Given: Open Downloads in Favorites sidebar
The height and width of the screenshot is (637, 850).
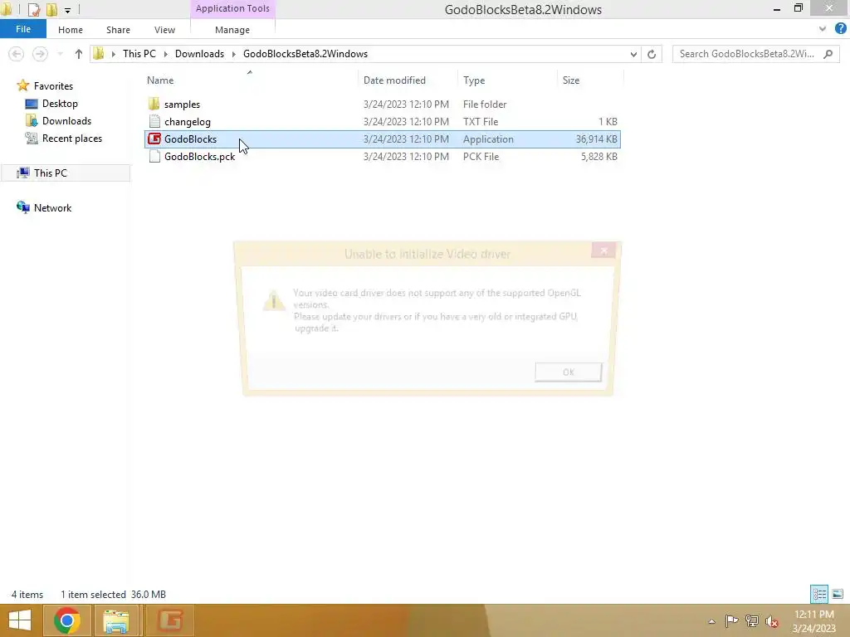Looking at the screenshot, I should [66, 121].
